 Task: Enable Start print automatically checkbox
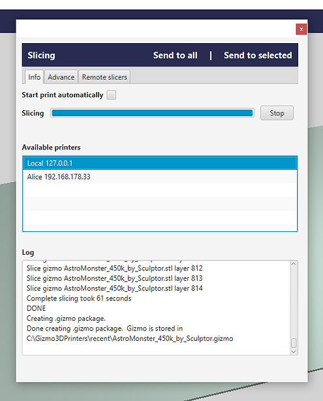tap(112, 95)
